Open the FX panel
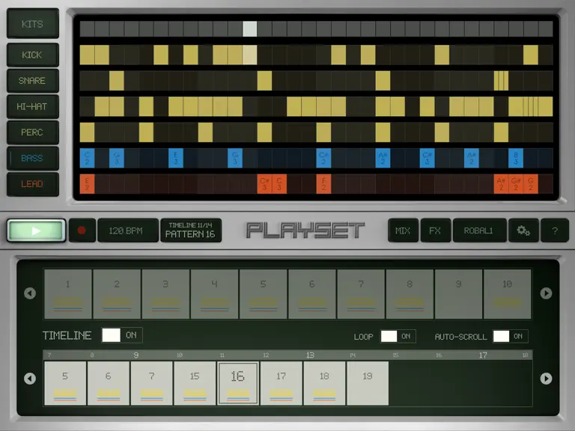The width and height of the screenshot is (575, 431). (435, 230)
